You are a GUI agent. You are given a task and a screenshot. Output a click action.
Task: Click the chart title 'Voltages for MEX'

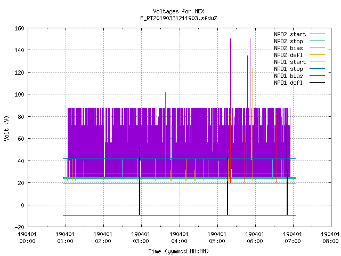tap(178, 11)
